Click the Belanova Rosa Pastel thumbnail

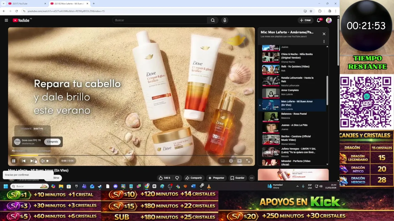(x=271, y=117)
